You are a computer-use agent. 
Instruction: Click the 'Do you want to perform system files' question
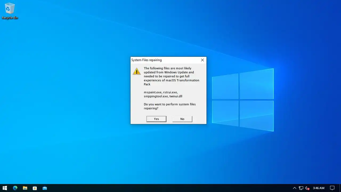pyautogui.click(x=170, y=104)
